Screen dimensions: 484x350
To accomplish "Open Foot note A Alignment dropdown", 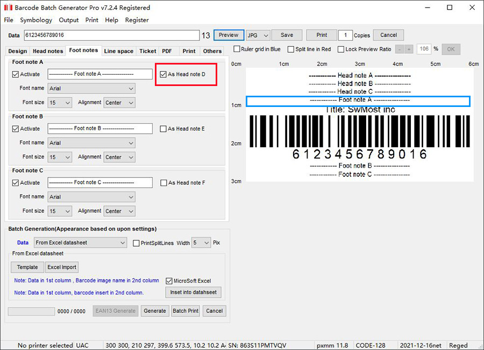I will coord(119,103).
